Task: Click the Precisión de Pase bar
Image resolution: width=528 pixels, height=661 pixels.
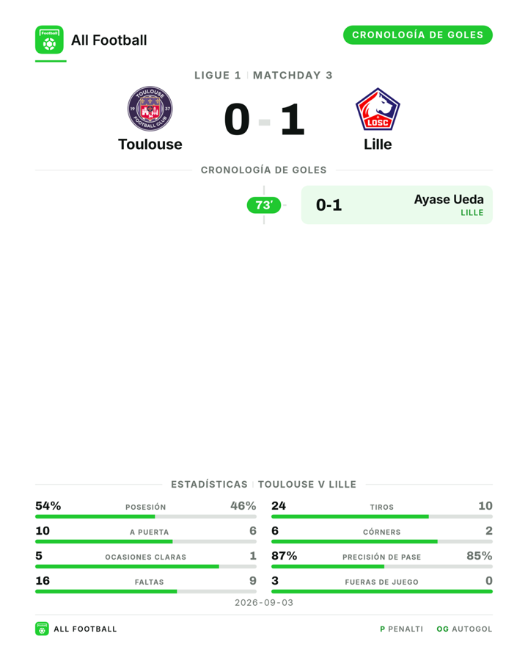Action: coord(382,566)
